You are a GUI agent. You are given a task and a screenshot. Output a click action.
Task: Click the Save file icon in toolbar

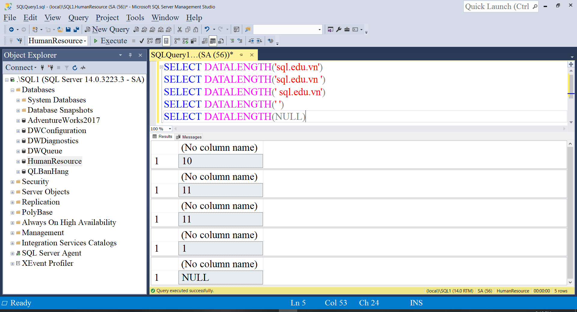pos(68,29)
